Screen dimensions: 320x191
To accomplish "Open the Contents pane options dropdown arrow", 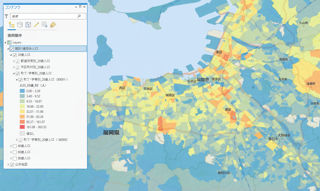I will pyautogui.click(x=76, y=7).
